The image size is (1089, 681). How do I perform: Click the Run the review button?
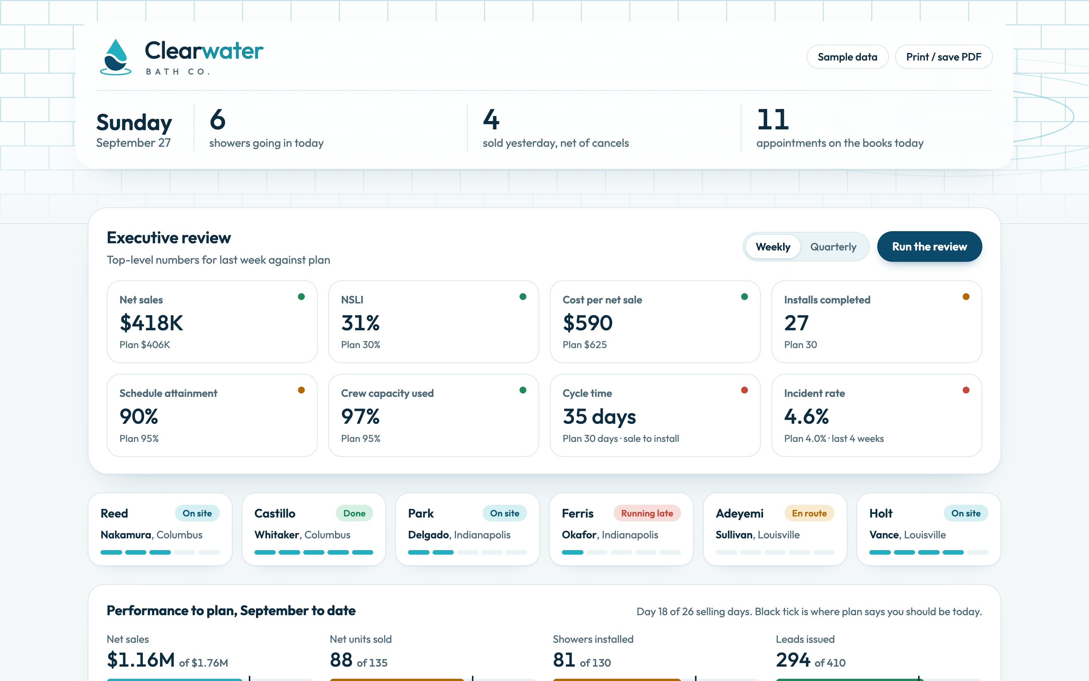coord(929,246)
